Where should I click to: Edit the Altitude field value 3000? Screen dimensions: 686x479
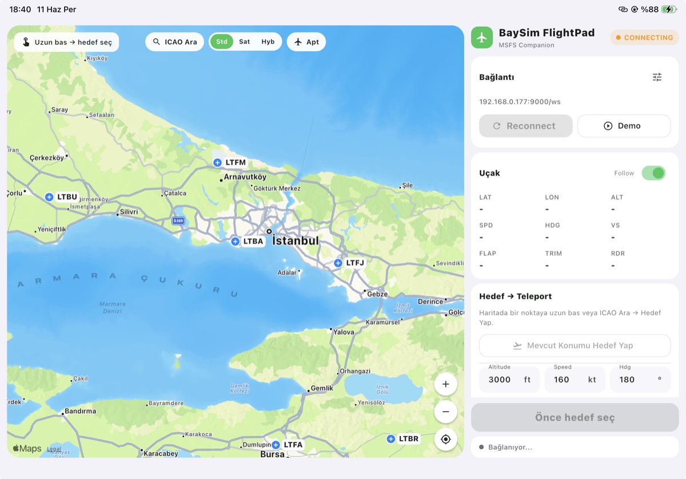click(x=509, y=380)
